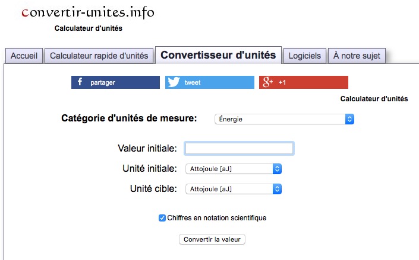Image resolution: width=419 pixels, height=260 pixels.
Task: Hit the '+1' Google label
Action: click(x=282, y=83)
